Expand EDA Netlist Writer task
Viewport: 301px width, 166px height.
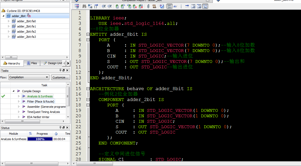click(19, 117)
